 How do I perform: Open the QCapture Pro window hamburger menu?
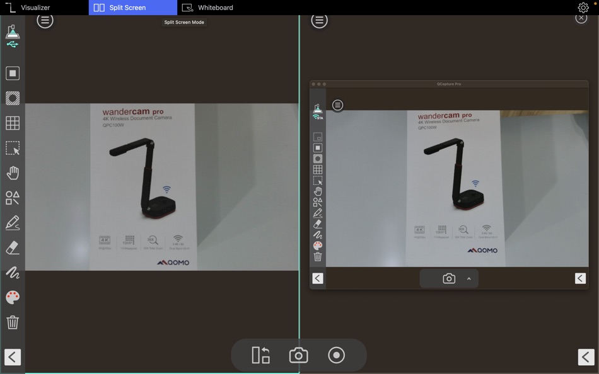coord(337,105)
